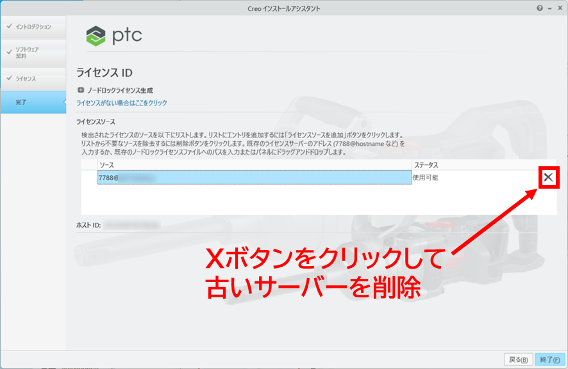Minimize the Creo install assistant window
This screenshot has width=568, height=369.
(x=550, y=8)
